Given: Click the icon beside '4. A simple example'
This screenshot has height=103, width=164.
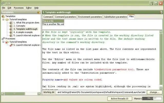Looking at the screenshot, I should click(11, 32).
